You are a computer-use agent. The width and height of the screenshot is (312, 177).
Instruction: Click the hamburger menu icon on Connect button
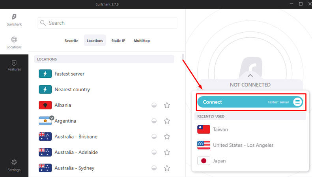[x=298, y=102]
